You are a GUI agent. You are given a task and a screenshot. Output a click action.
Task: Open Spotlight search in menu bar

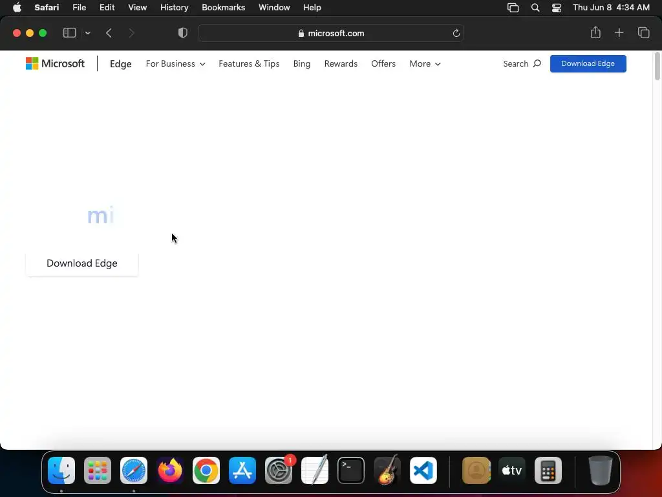point(535,8)
